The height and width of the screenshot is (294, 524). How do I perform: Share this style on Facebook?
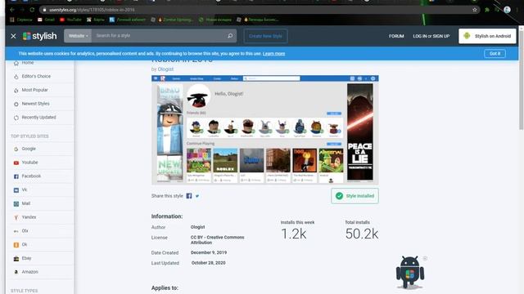189,196
